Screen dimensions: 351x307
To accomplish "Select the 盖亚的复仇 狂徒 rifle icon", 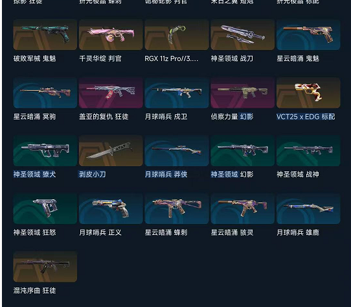I will coord(111,93).
